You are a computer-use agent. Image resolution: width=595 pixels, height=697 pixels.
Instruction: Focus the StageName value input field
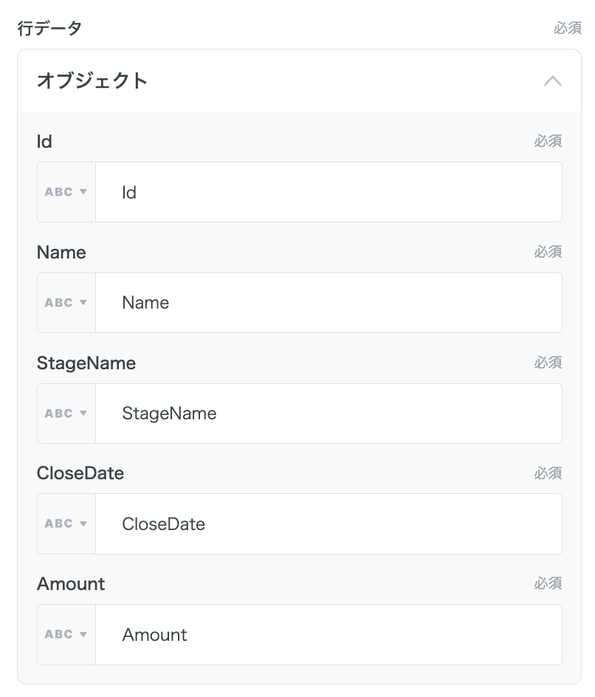click(x=329, y=413)
